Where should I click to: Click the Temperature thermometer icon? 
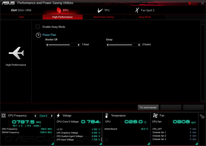click(107, 116)
